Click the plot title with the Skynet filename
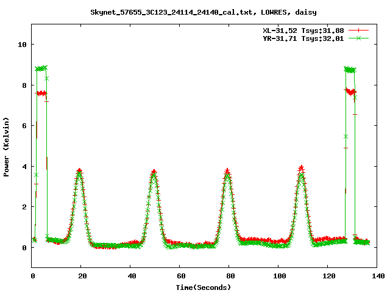 [203, 12]
